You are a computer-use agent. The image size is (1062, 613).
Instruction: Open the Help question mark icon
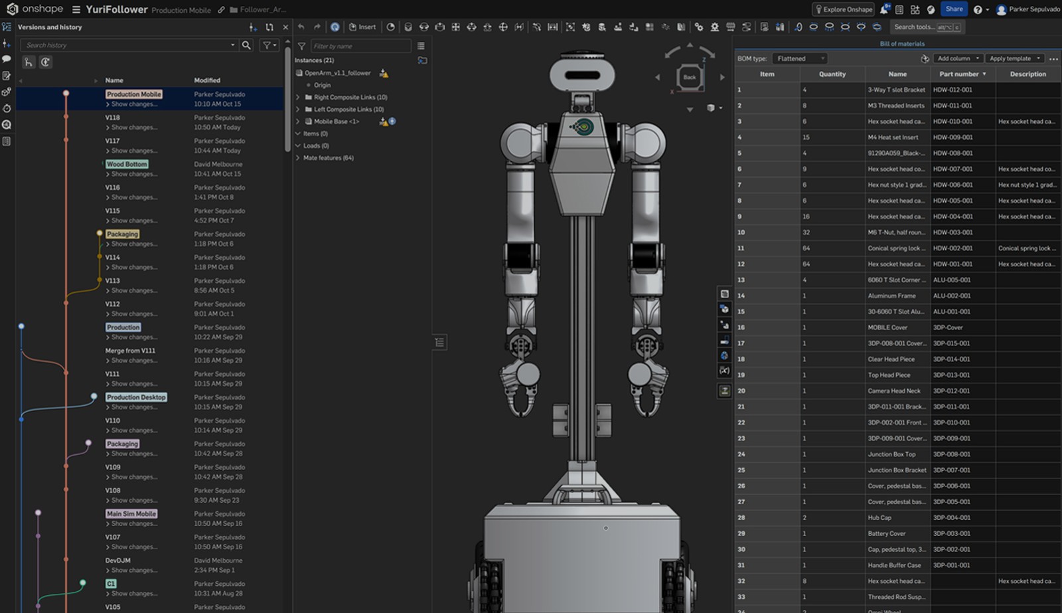point(977,9)
